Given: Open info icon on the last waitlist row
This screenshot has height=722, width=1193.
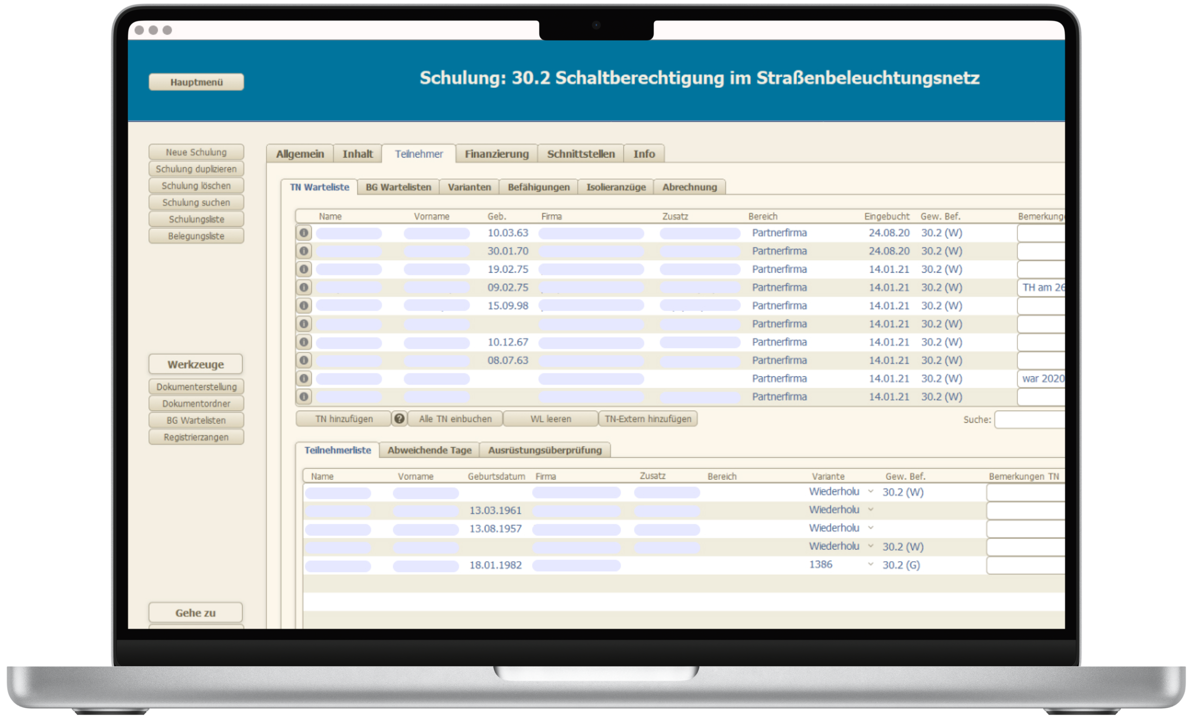Looking at the screenshot, I should pyautogui.click(x=303, y=396).
